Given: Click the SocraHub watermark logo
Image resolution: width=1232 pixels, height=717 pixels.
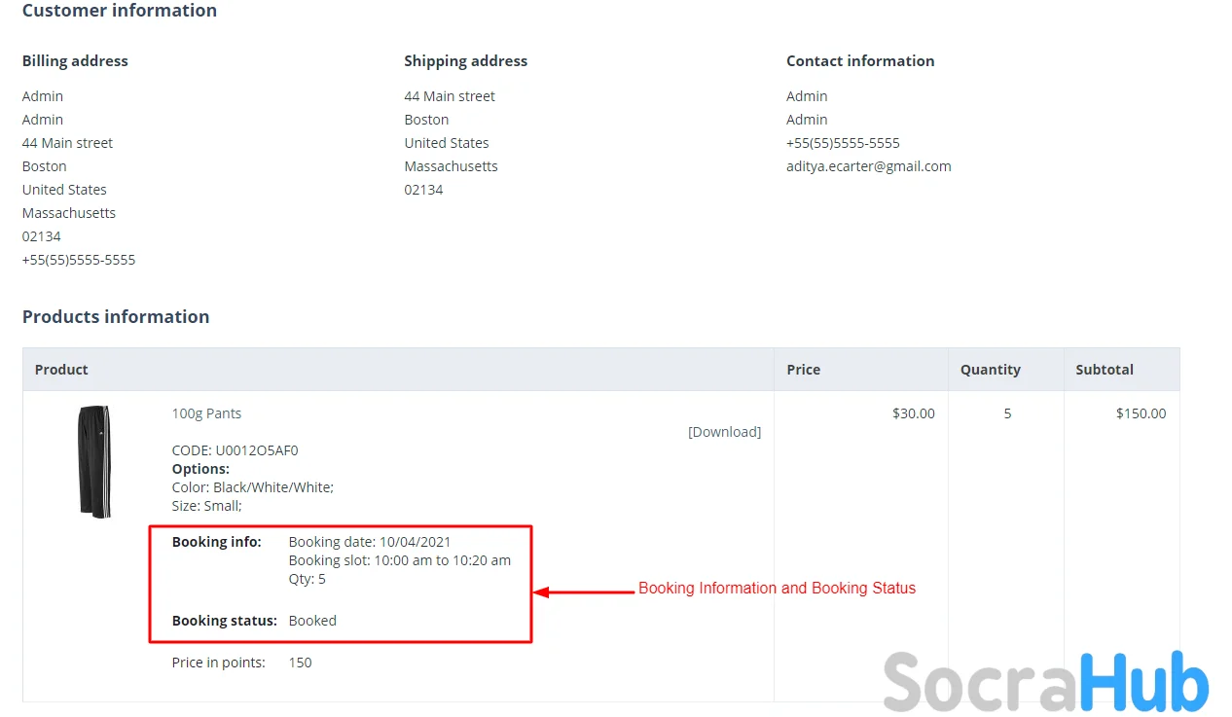Looking at the screenshot, I should coord(1045,681).
